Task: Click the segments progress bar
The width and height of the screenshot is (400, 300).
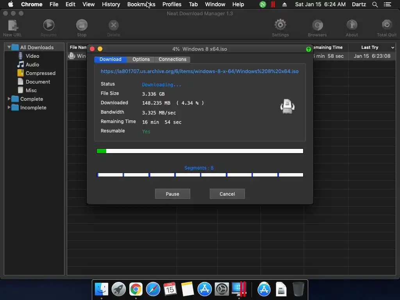Action: (200, 175)
